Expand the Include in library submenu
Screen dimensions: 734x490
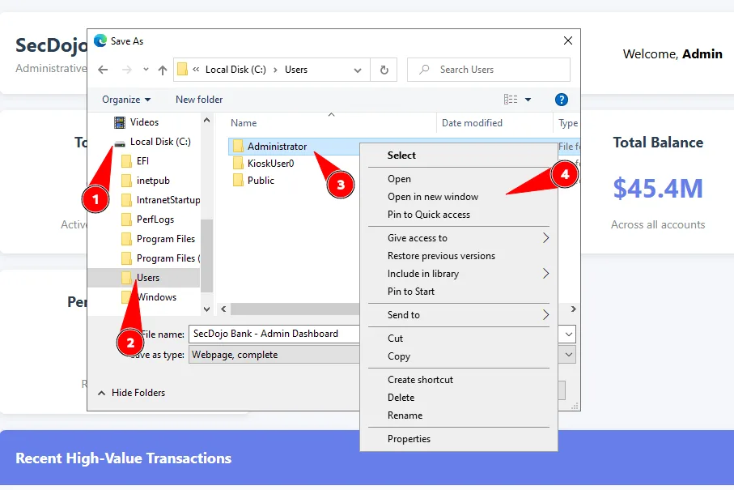[x=459, y=274]
